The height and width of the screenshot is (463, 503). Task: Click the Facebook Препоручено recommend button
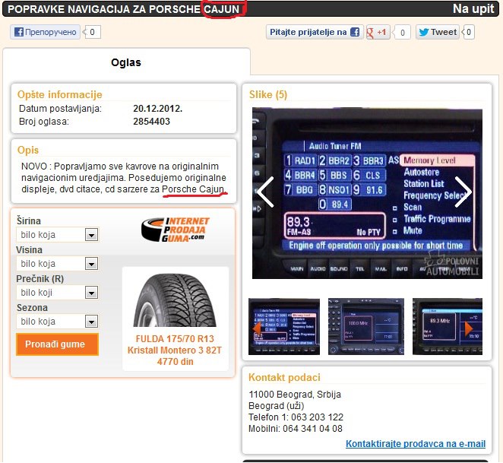point(45,32)
